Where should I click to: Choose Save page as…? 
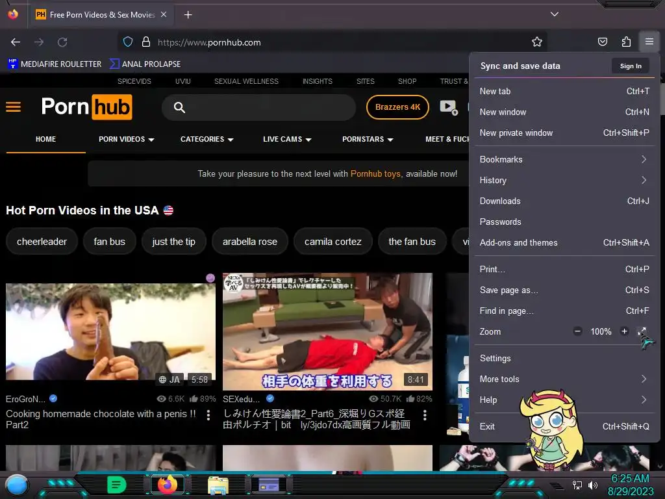tap(564, 290)
